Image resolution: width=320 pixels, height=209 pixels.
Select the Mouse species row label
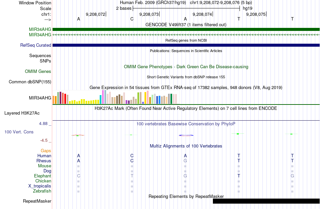[44, 166]
